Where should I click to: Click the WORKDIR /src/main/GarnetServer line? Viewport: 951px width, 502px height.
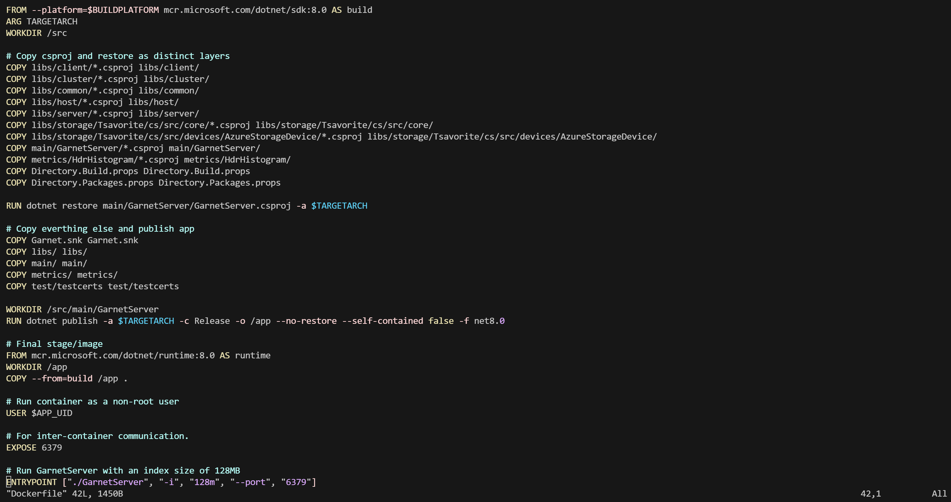[82, 309]
